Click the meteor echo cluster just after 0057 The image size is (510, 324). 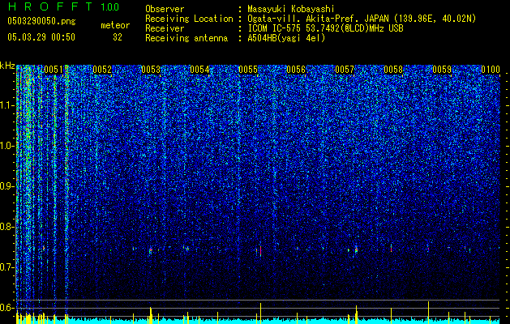click(356, 250)
